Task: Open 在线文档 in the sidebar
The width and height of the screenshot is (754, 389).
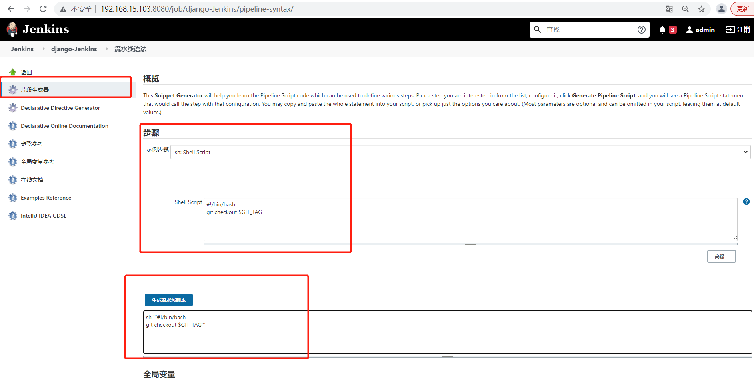Action: tap(32, 180)
